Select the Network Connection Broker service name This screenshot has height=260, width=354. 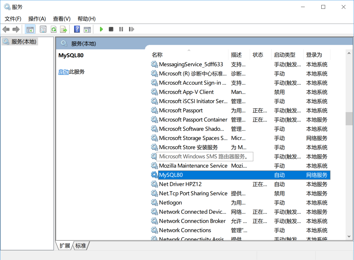(x=192, y=221)
